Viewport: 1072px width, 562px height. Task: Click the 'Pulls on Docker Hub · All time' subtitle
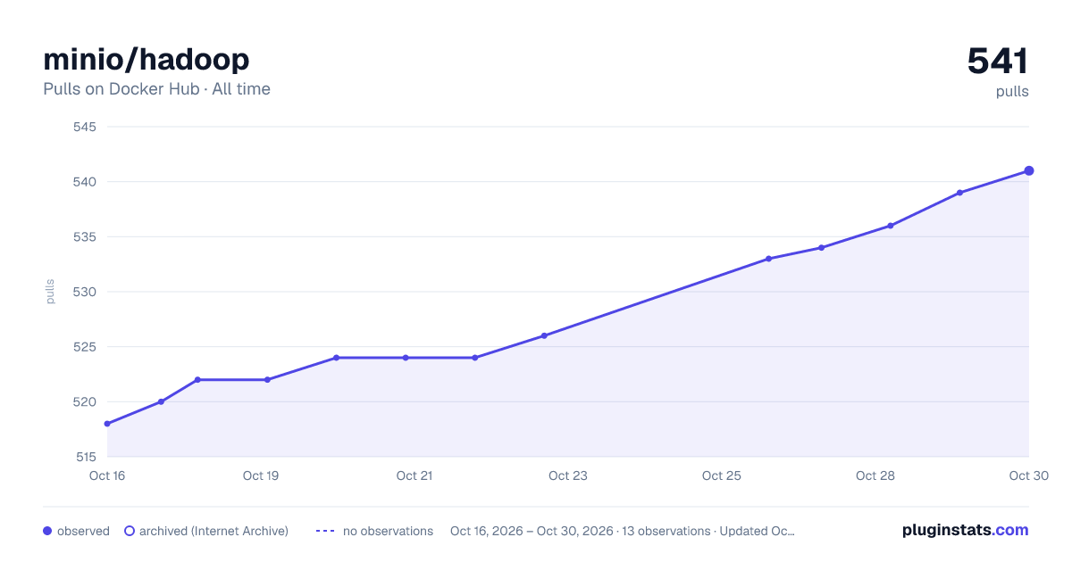(156, 89)
